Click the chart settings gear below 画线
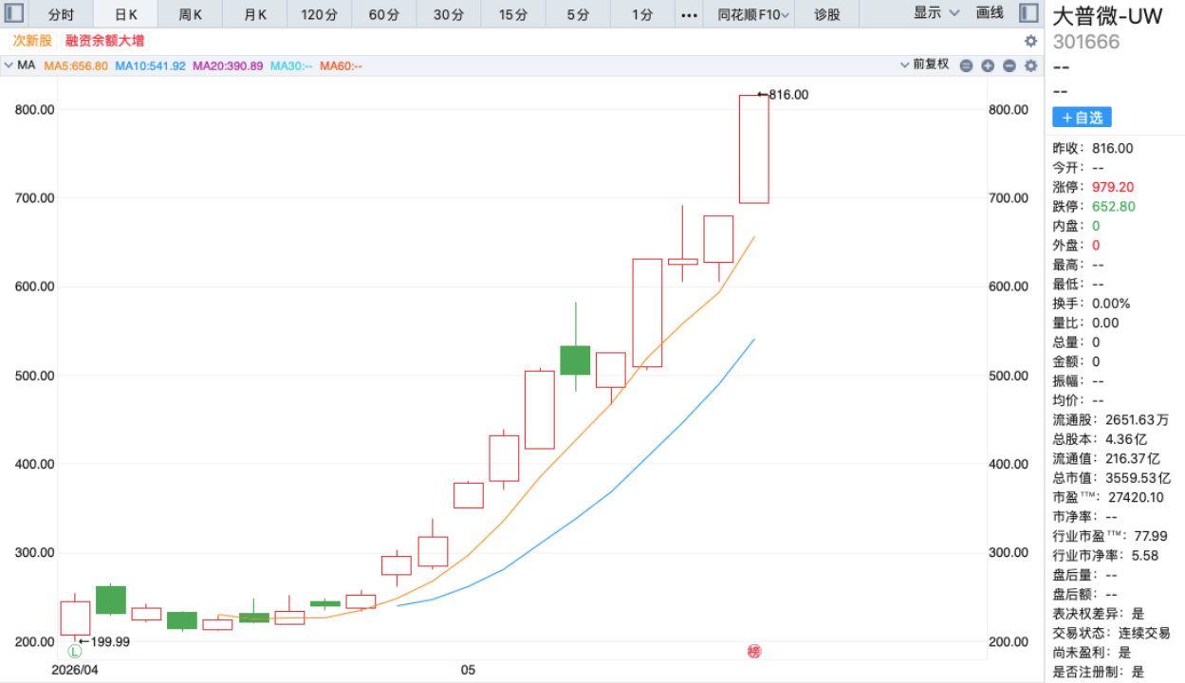 (1030, 41)
